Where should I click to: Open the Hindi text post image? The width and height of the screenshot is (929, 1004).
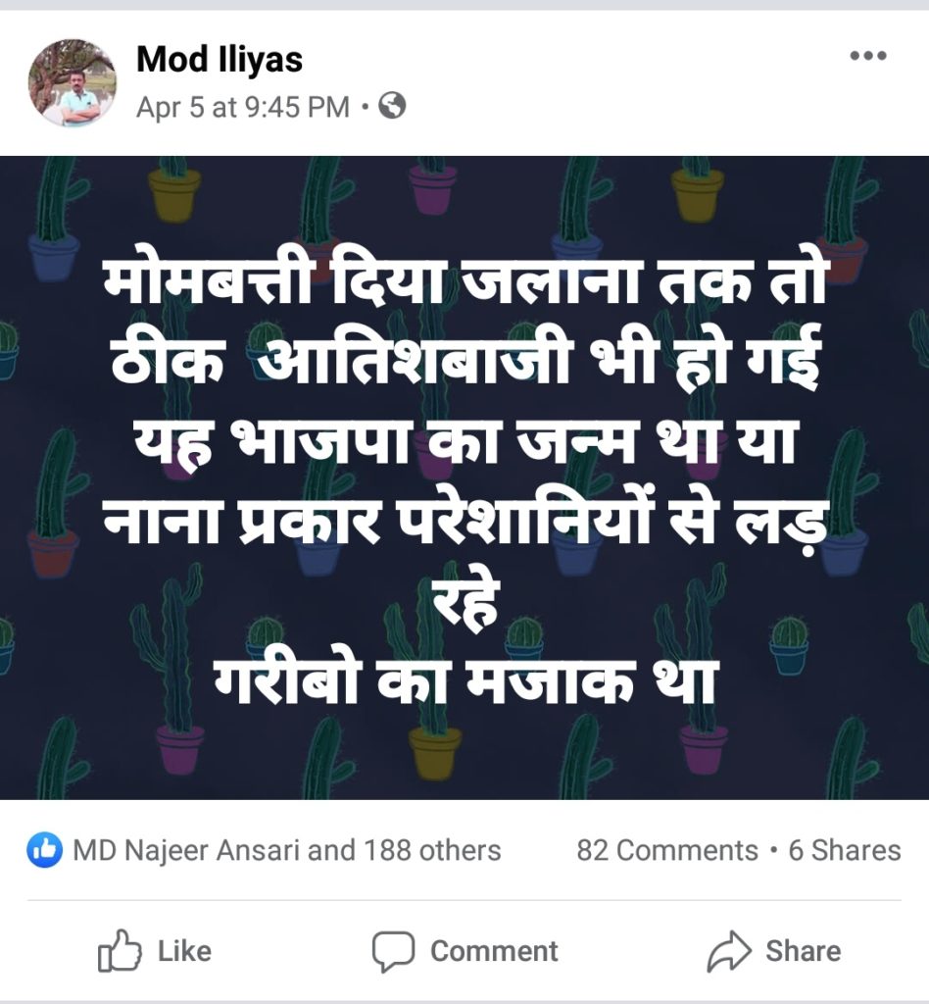coord(464,477)
